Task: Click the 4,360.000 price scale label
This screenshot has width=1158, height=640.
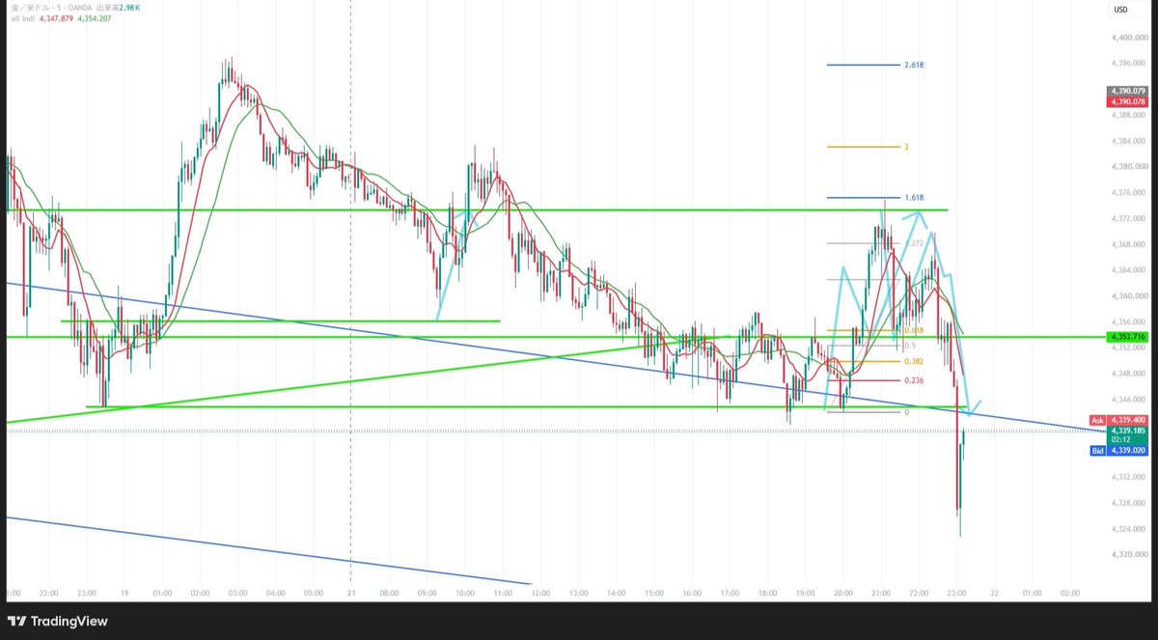Action: click(1126, 295)
